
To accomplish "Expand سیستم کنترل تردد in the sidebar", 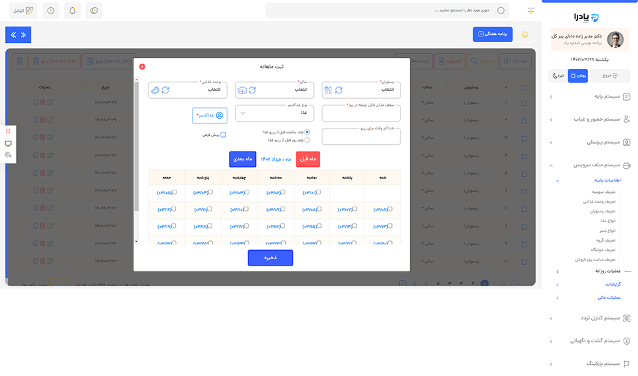I will [x=551, y=318].
